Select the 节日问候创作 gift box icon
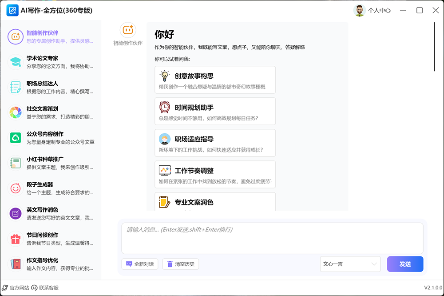 [x=16, y=239]
